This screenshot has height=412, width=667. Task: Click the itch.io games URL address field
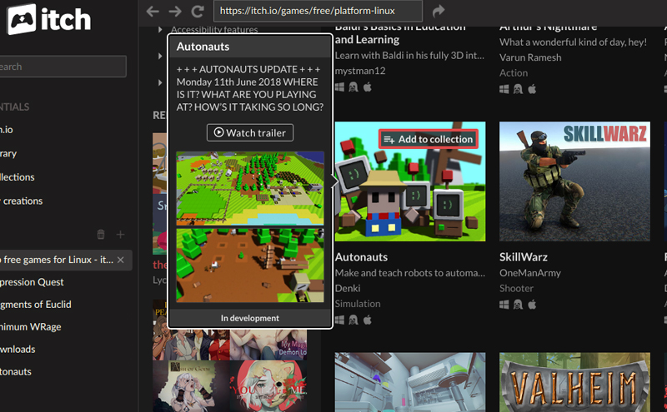tap(318, 11)
